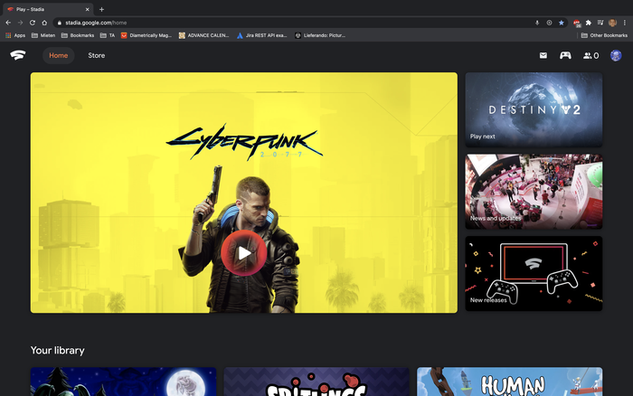Select the Home tab
The width and height of the screenshot is (633, 396).
(x=58, y=55)
